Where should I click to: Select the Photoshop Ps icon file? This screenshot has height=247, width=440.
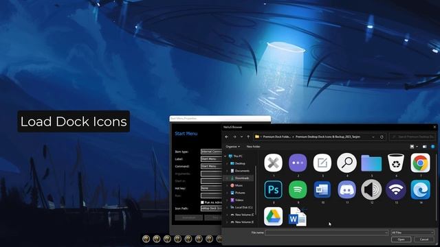coord(274,189)
